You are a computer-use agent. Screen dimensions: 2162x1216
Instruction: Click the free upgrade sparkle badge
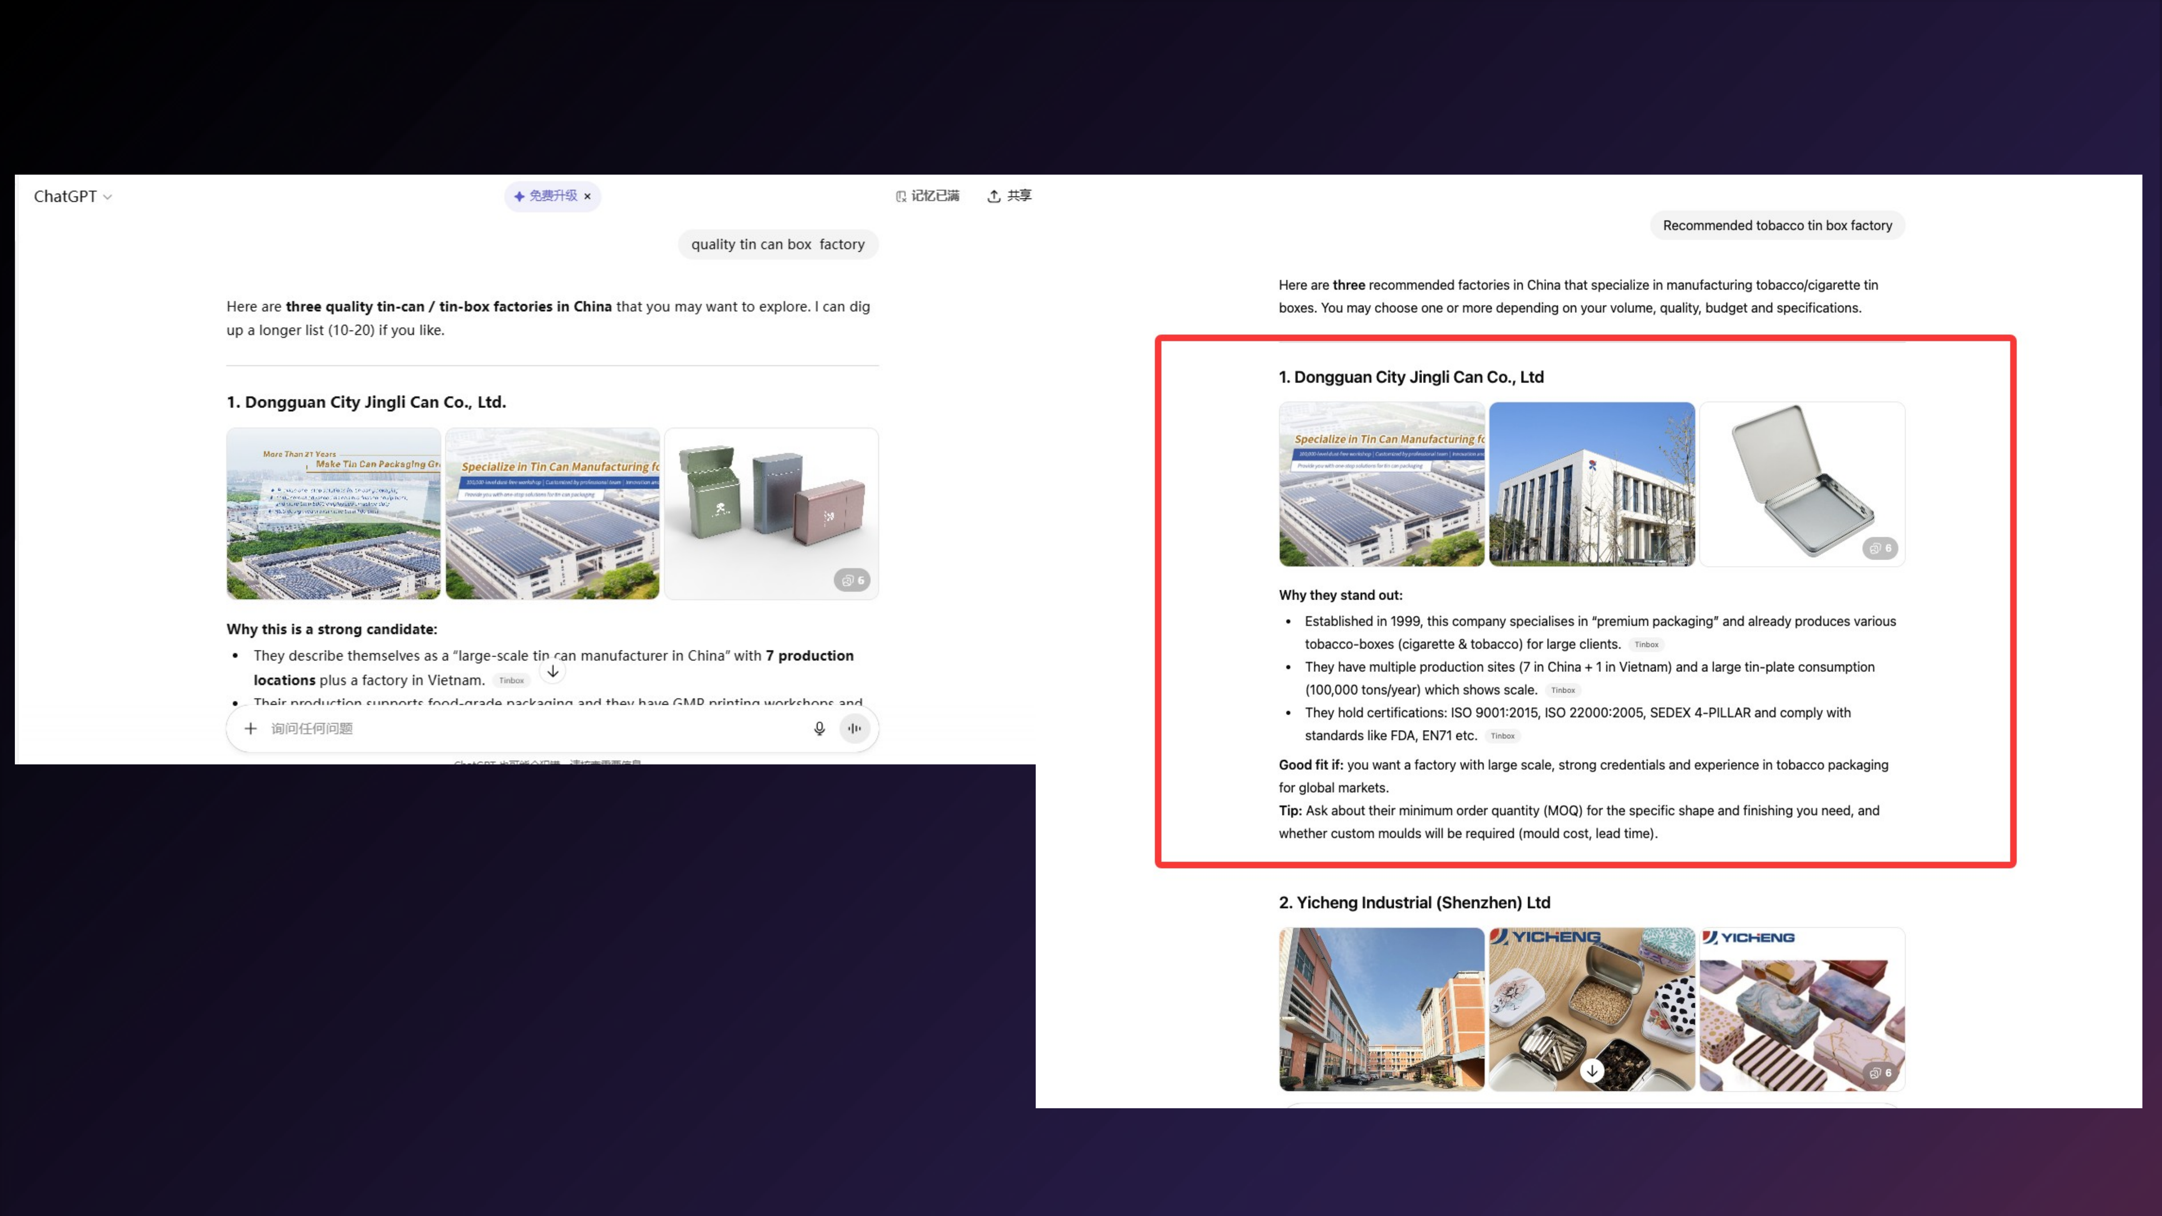(545, 196)
